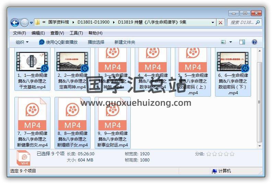The width and height of the screenshot is (272, 184).
Task: Select MP4 file 9 断事业财运.mp4
Action: point(113,123)
